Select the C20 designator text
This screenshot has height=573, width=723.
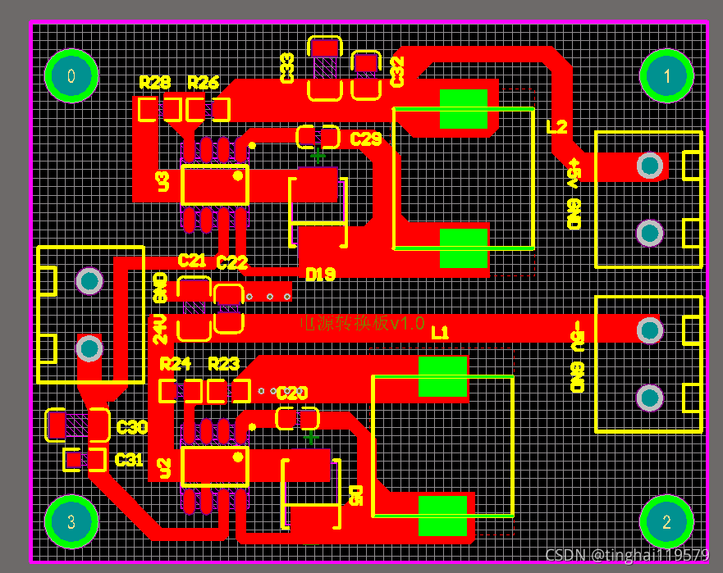click(x=291, y=393)
